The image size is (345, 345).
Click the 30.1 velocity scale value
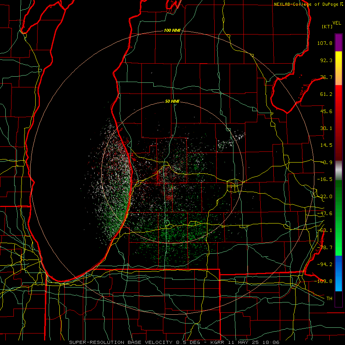point(326,128)
